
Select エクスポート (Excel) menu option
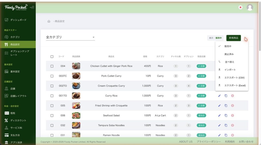point(232,85)
